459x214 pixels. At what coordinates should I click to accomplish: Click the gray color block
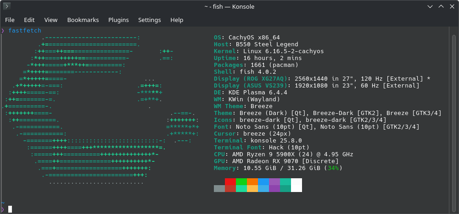219,188
